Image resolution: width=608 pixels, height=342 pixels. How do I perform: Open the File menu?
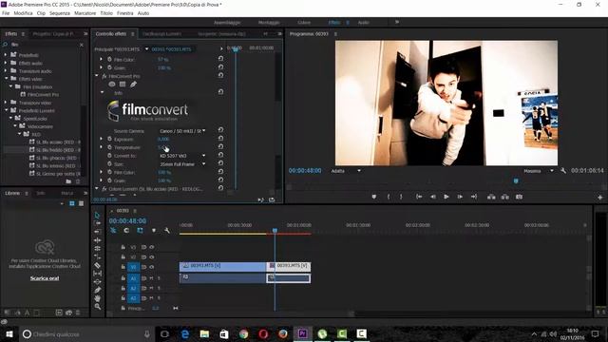click(x=6, y=13)
